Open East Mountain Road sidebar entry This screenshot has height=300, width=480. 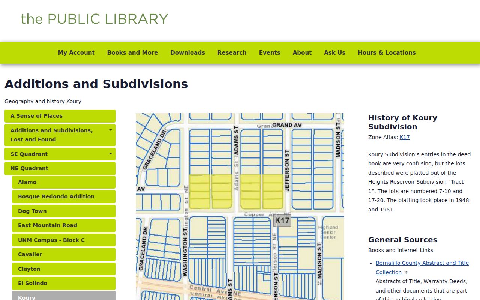(x=64, y=225)
